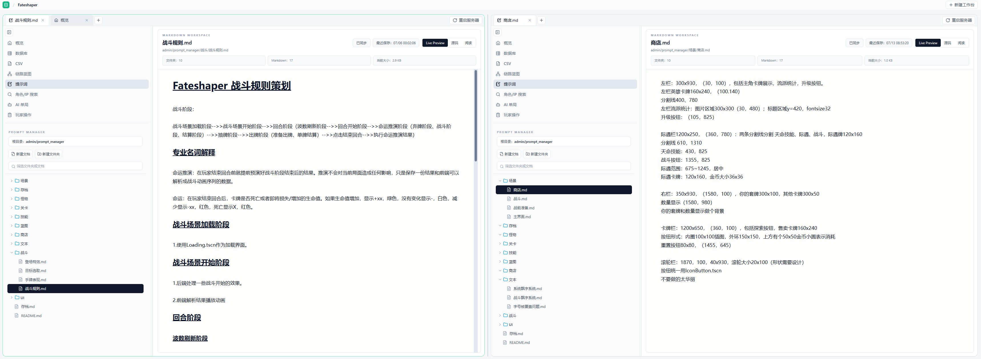
Task: Click 已同步 status on 商店.md
Action: [x=854, y=43]
